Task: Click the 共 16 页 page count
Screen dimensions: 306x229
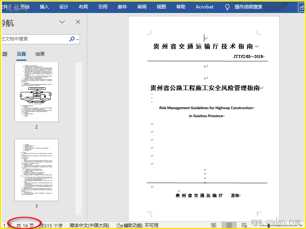Action: pos(25,226)
